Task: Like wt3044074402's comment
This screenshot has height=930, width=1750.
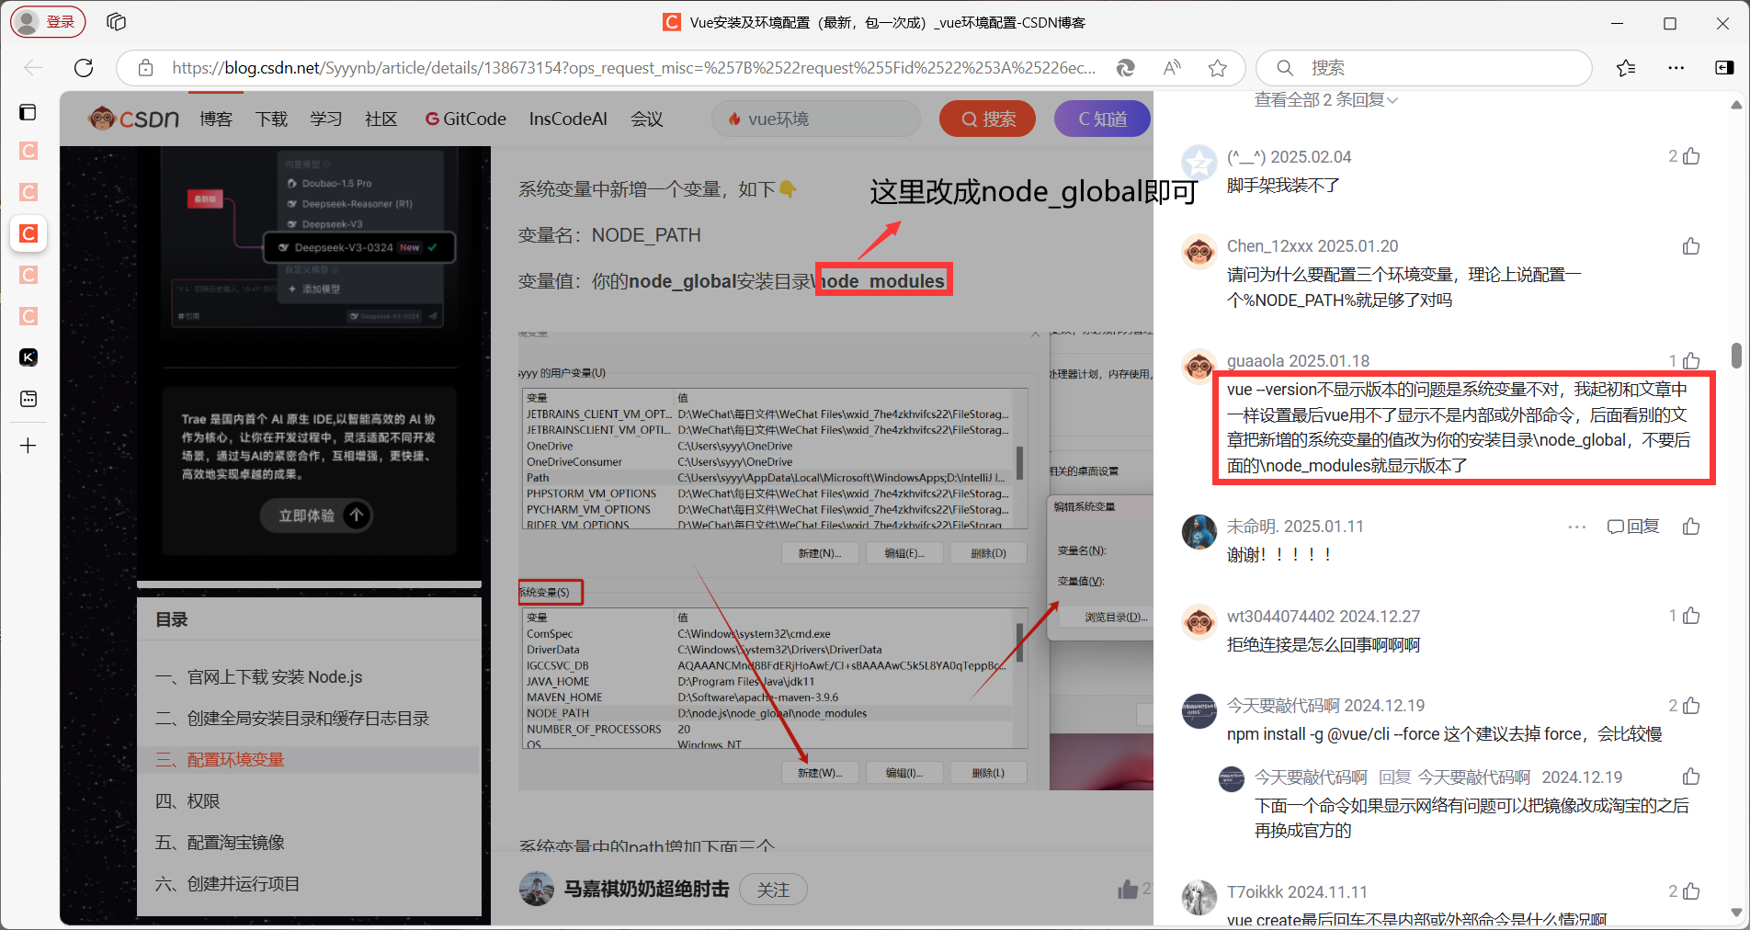Action: click(x=1691, y=616)
